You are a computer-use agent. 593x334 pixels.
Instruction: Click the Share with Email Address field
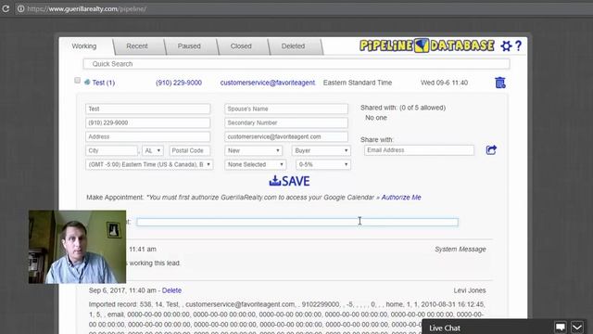click(419, 150)
